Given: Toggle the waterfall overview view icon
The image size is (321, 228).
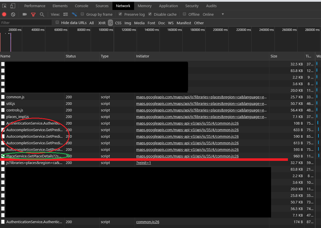Looking at the screenshot, I should [74, 14].
